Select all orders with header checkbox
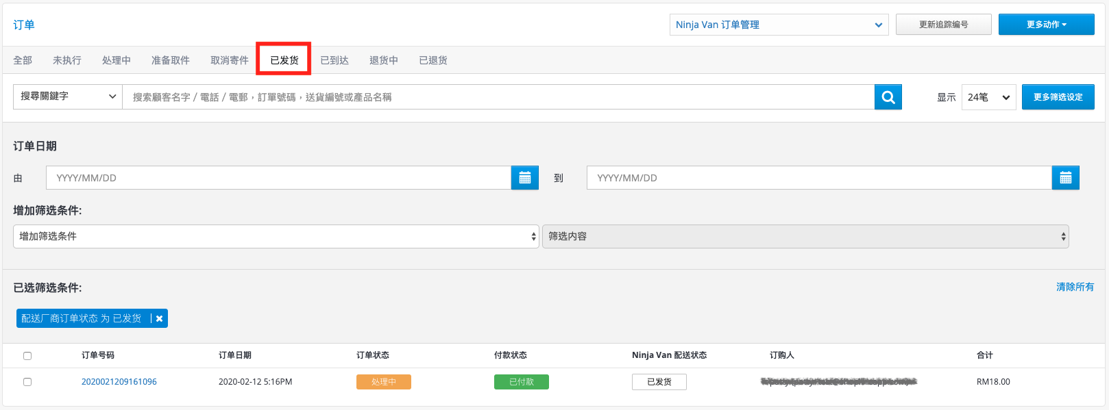This screenshot has height=410, width=1109. coord(27,356)
